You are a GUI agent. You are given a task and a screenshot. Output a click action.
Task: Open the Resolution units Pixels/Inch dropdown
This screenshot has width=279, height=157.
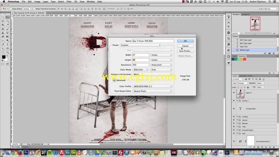(x=161, y=65)
